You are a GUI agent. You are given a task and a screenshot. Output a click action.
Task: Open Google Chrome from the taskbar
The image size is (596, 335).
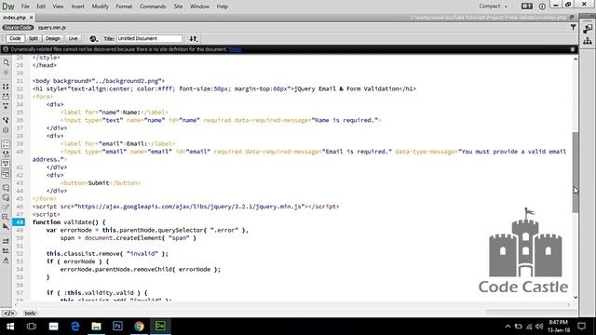[139, 327]
